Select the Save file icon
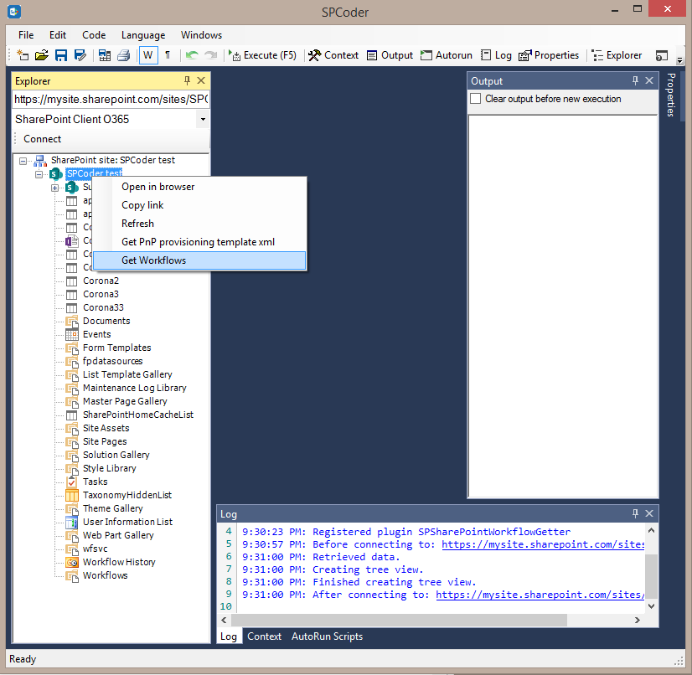The width and height of the screenshot is (692, 675). click(x=60, y=55)
